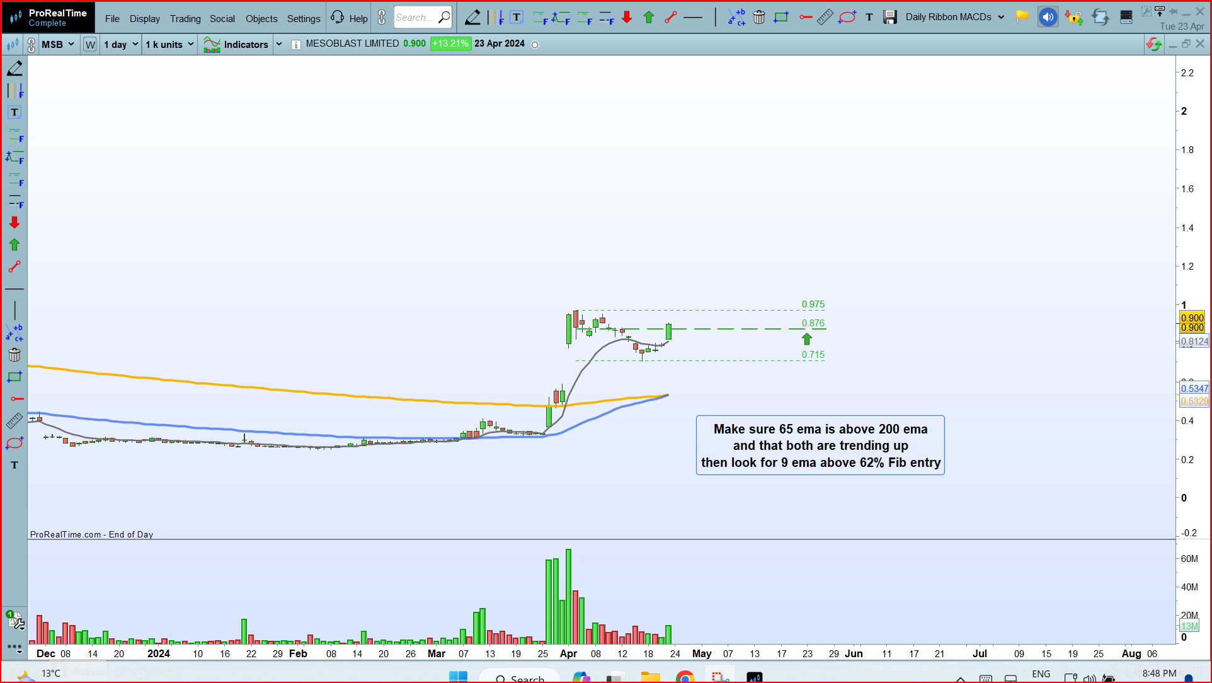Click the ProRealTime Complete logo
The image size is (1212, 683).
[x=49, y=17]
